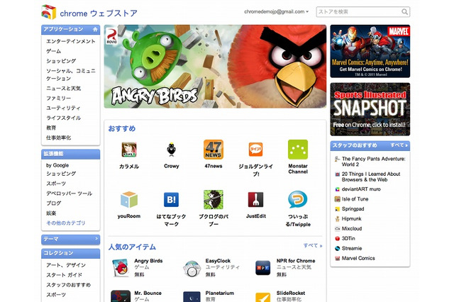Image resolution: width=454 pixels, height=302 pixels.
Task: Open Mixcloud link in staff picks
Action: [352, 228]
